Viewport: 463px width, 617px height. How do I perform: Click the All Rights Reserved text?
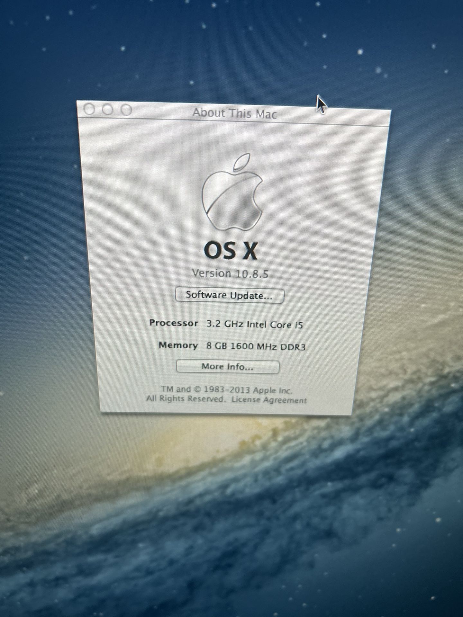pyautogui.click(x=186, y=399)
